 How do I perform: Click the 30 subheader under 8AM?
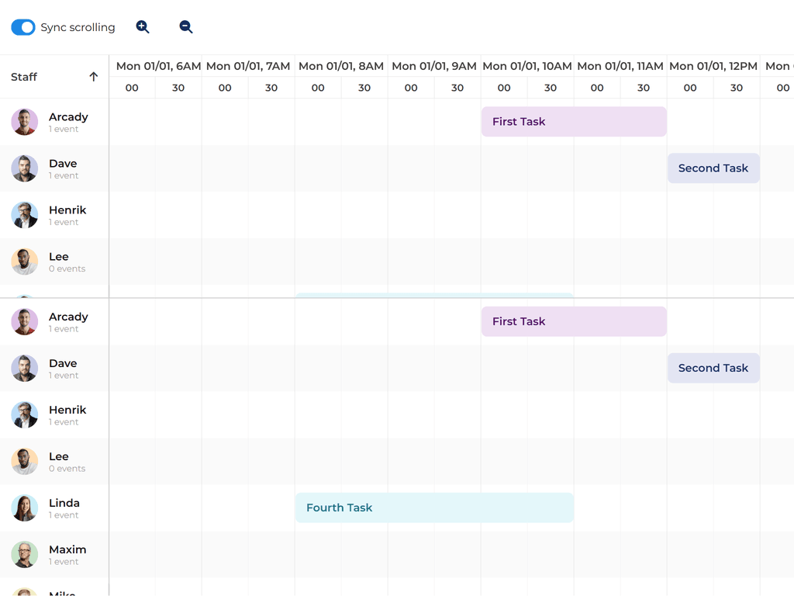[364, 88]
